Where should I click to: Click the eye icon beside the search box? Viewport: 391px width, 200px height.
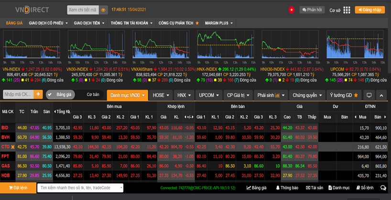(104, 10)
